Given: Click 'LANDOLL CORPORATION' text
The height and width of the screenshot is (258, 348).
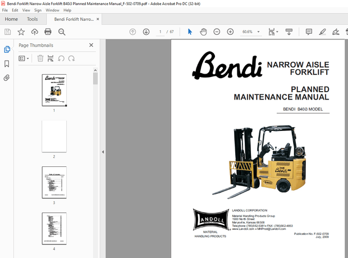Looking at the screenshot, I should coord(250,210).
